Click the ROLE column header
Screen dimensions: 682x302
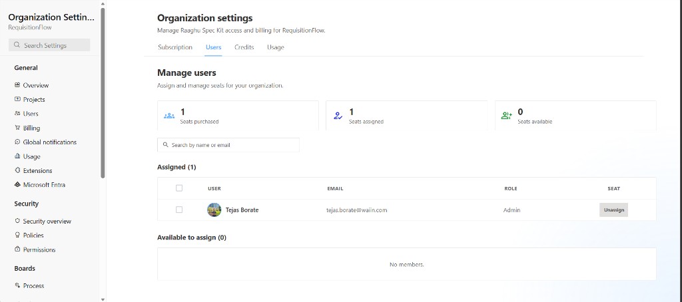511,189
